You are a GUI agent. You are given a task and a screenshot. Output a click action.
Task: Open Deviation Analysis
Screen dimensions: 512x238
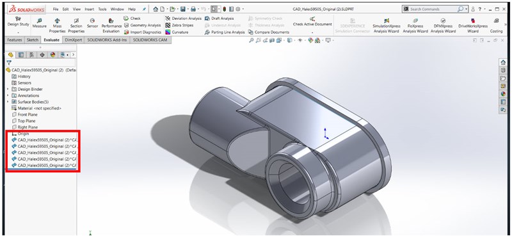(x=183, y=19)
